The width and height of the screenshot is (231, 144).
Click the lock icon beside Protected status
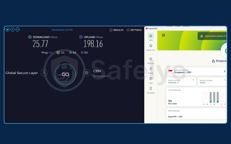(213, 61)
